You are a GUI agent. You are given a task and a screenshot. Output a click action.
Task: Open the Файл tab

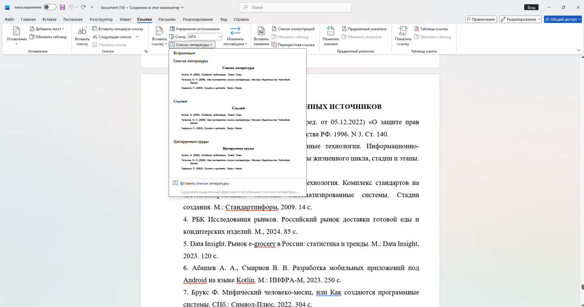9,19
